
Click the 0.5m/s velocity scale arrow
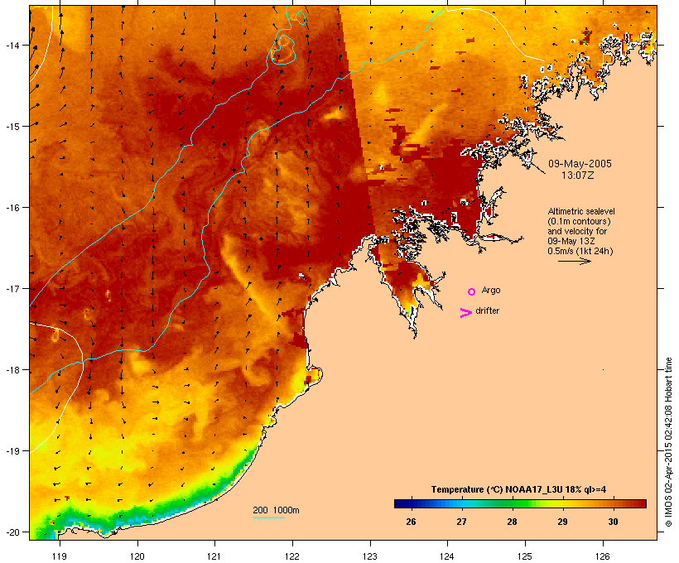[x=574, y=261]
